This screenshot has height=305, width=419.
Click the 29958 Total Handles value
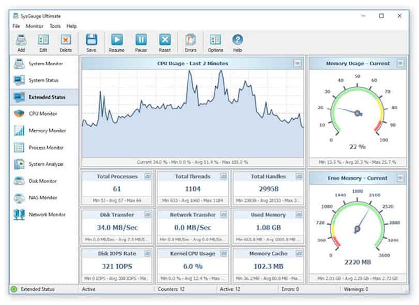click(x=269, y=189)
